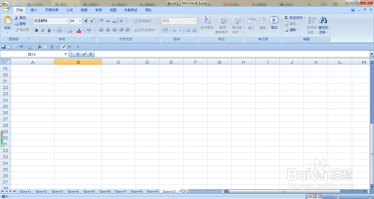This screenshot has width=374, height=199.
Task: Open the number format dropdown (常规)
Action: coord(195,21)
